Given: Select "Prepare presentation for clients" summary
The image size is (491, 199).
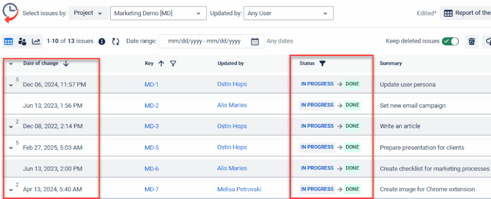Looking at the screenshot, I should tap(422, 147).
